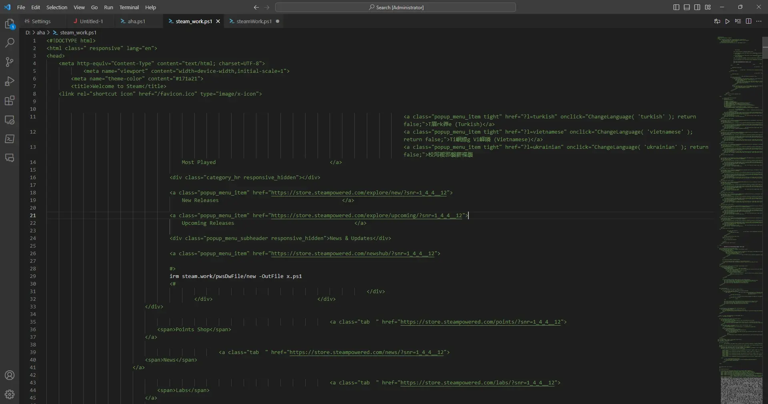
Task: Open the File menu
Action: (x=21, y=7)
